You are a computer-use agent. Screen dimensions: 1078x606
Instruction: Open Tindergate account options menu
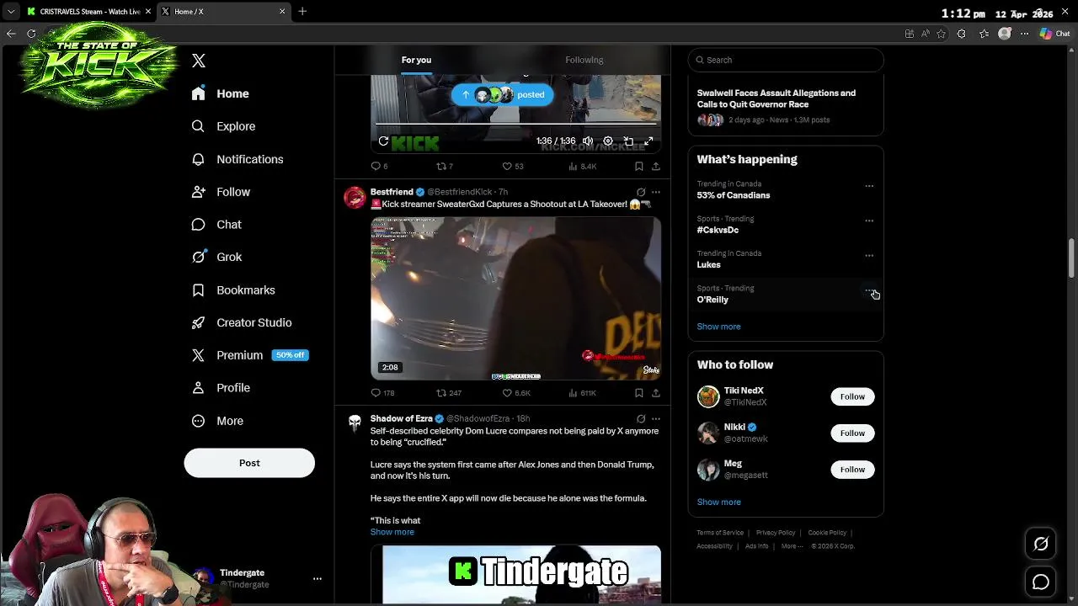(318, 578)
